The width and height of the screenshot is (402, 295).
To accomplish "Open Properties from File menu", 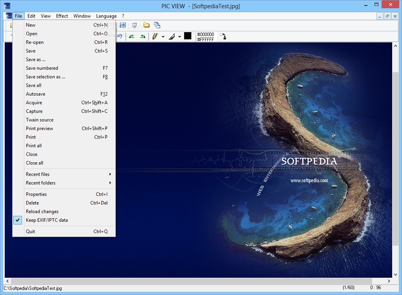I will click(64, 194).
